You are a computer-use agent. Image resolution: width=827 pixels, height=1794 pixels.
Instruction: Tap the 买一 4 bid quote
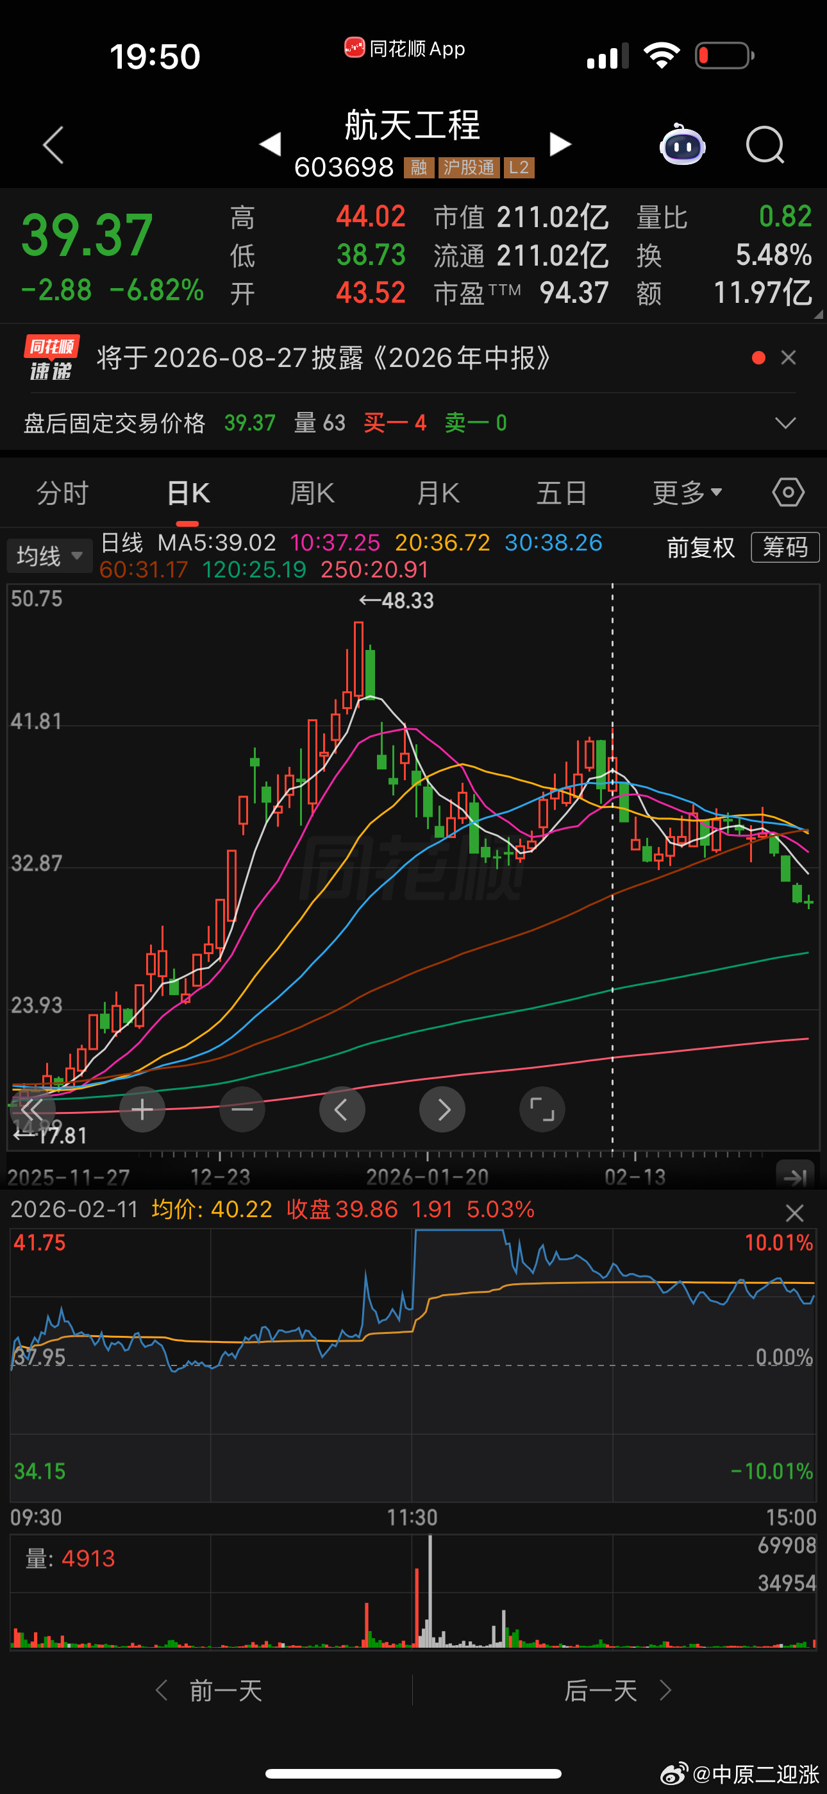coord(395,423)
